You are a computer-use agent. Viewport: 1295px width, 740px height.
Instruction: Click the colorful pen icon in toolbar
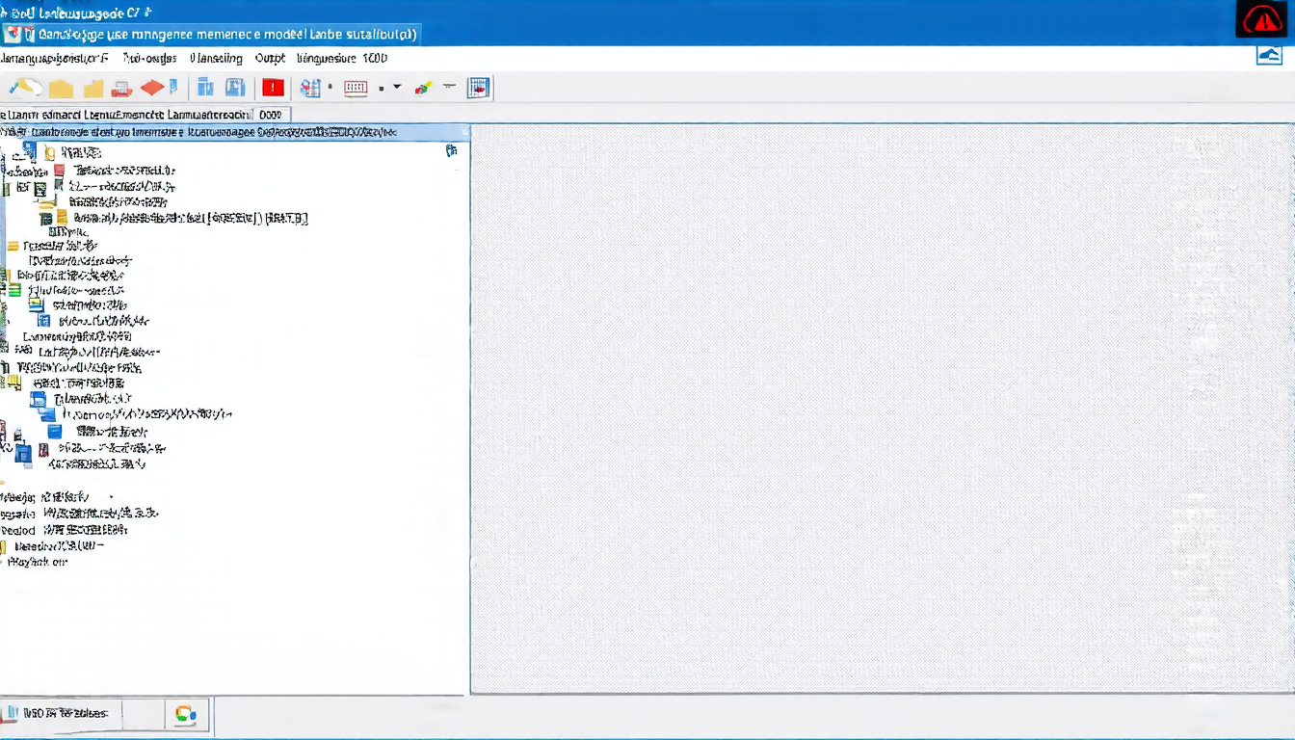(x=422, y=89)
